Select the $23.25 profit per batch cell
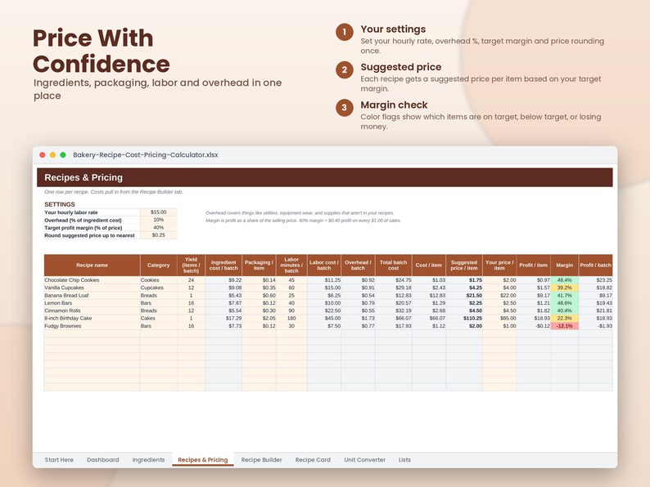This screenshot has width=650, height=487. click(x=596, y=280)
